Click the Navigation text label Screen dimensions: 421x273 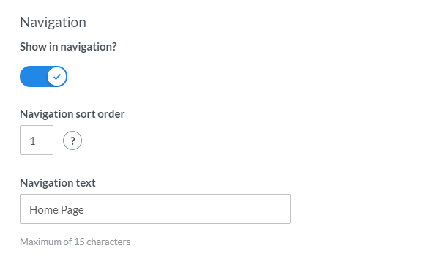(x=58, y=183)
